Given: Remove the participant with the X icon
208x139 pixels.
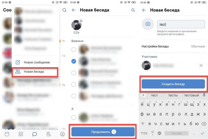Looking at the screenshot, I should click(201, 65).
